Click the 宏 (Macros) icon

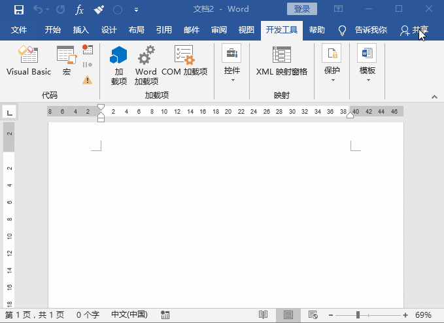pos(66,61)
